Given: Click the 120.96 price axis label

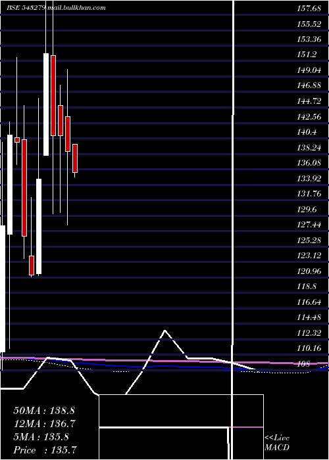Looking at the screenshot, I should [x=309, y=271].
